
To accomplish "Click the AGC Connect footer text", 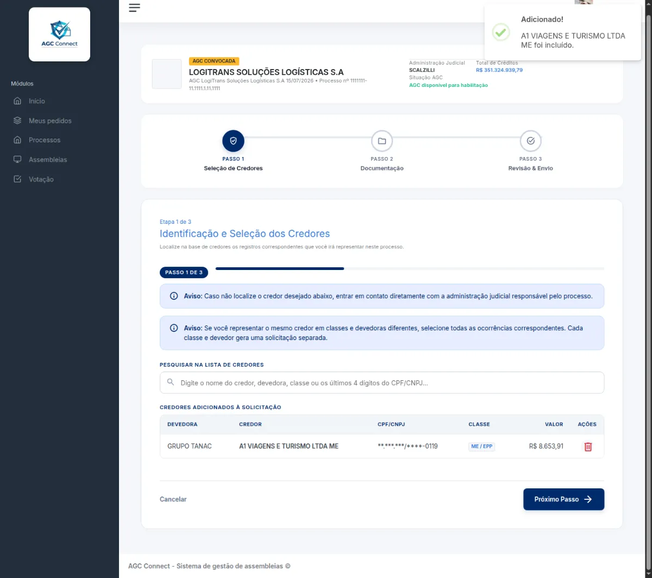I will click(209, 566).
